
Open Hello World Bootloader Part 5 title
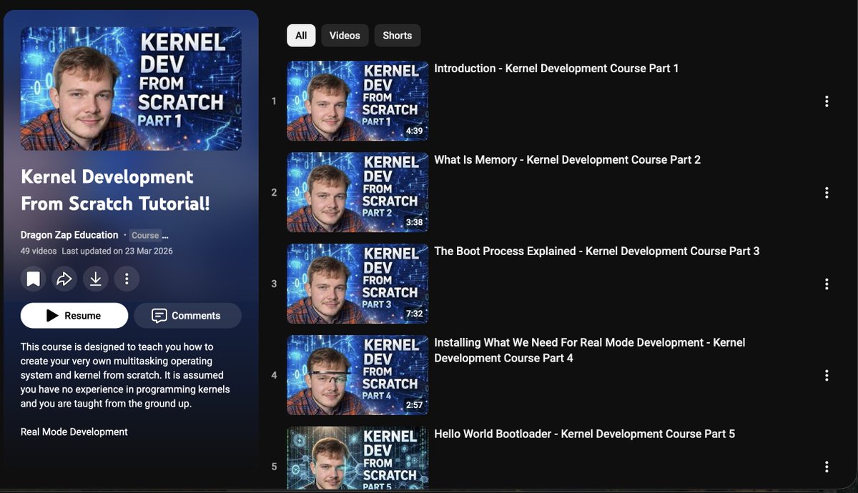(x=585, y=434)
